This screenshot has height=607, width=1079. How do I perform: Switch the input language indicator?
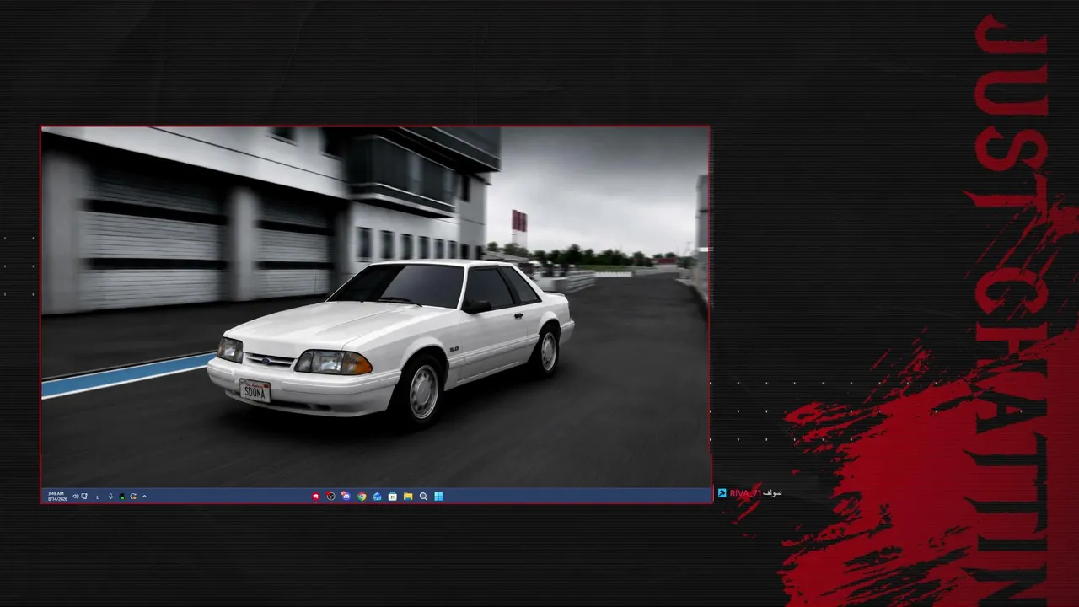97,497
